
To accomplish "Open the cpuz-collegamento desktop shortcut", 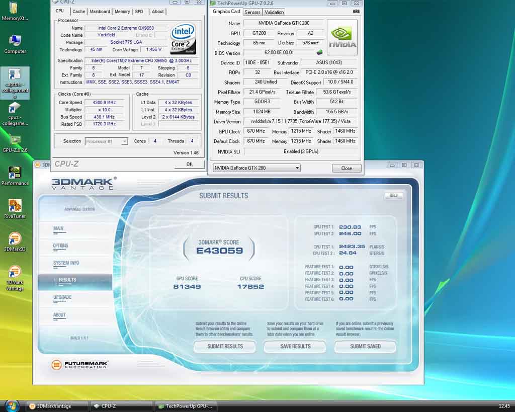I will click(15, 114).
